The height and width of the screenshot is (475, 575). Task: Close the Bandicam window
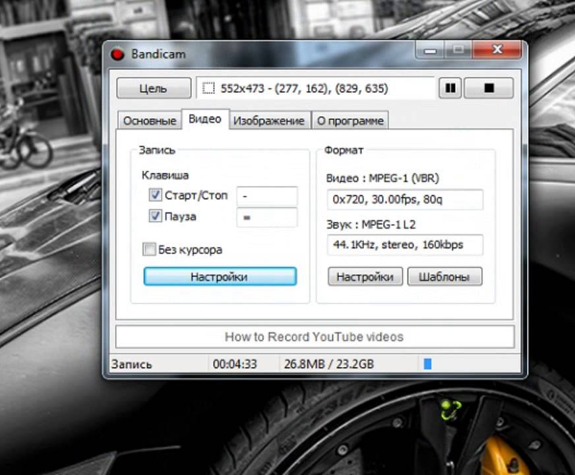[497, 49]
